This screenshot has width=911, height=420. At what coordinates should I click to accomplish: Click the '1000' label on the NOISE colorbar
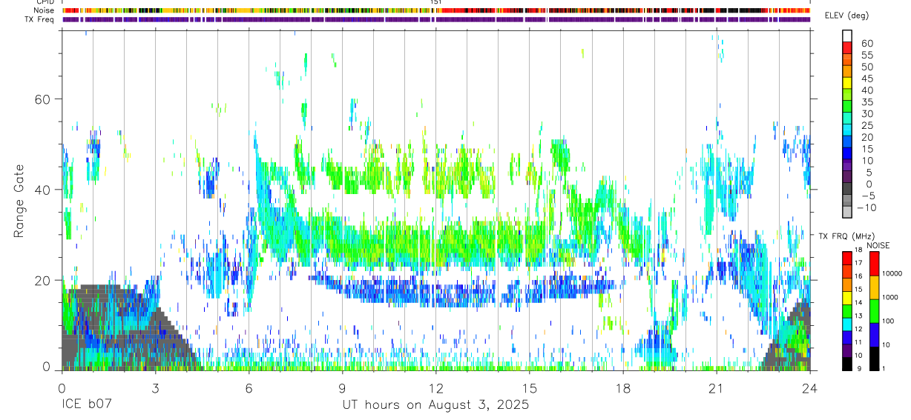click(x=890, y=297)
